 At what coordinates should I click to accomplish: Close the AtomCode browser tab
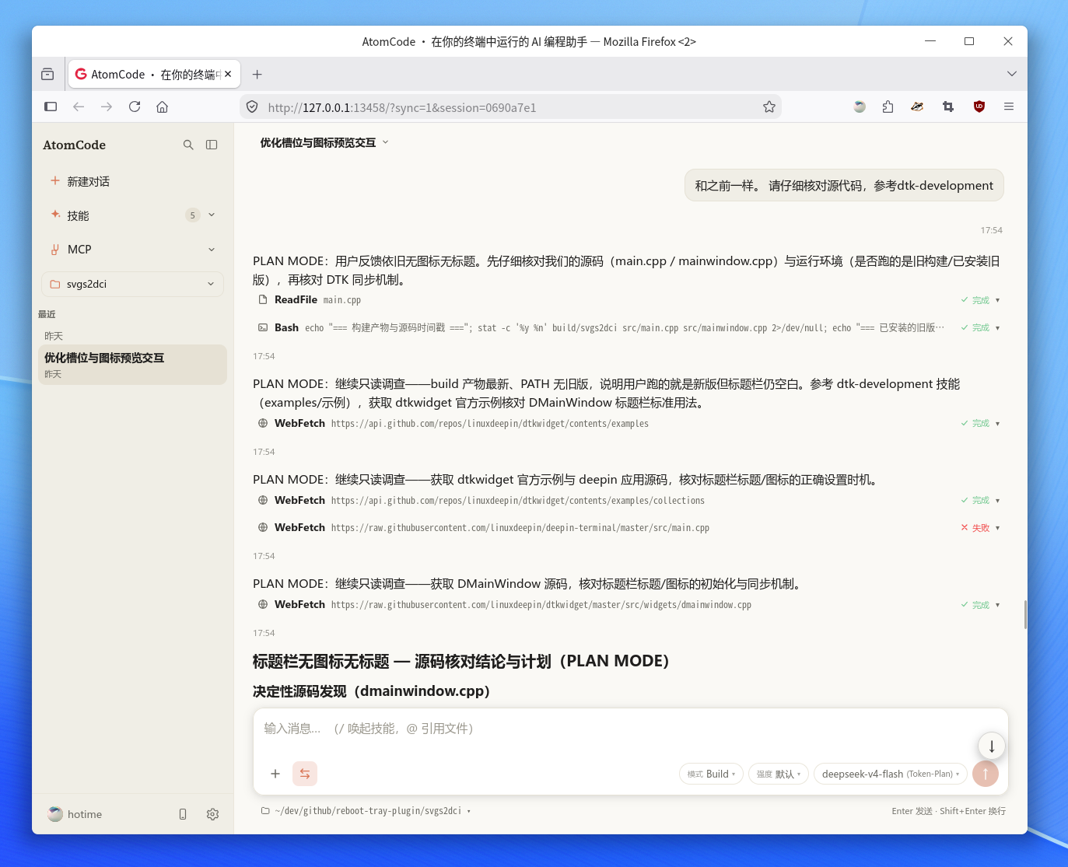click(228, 74)
